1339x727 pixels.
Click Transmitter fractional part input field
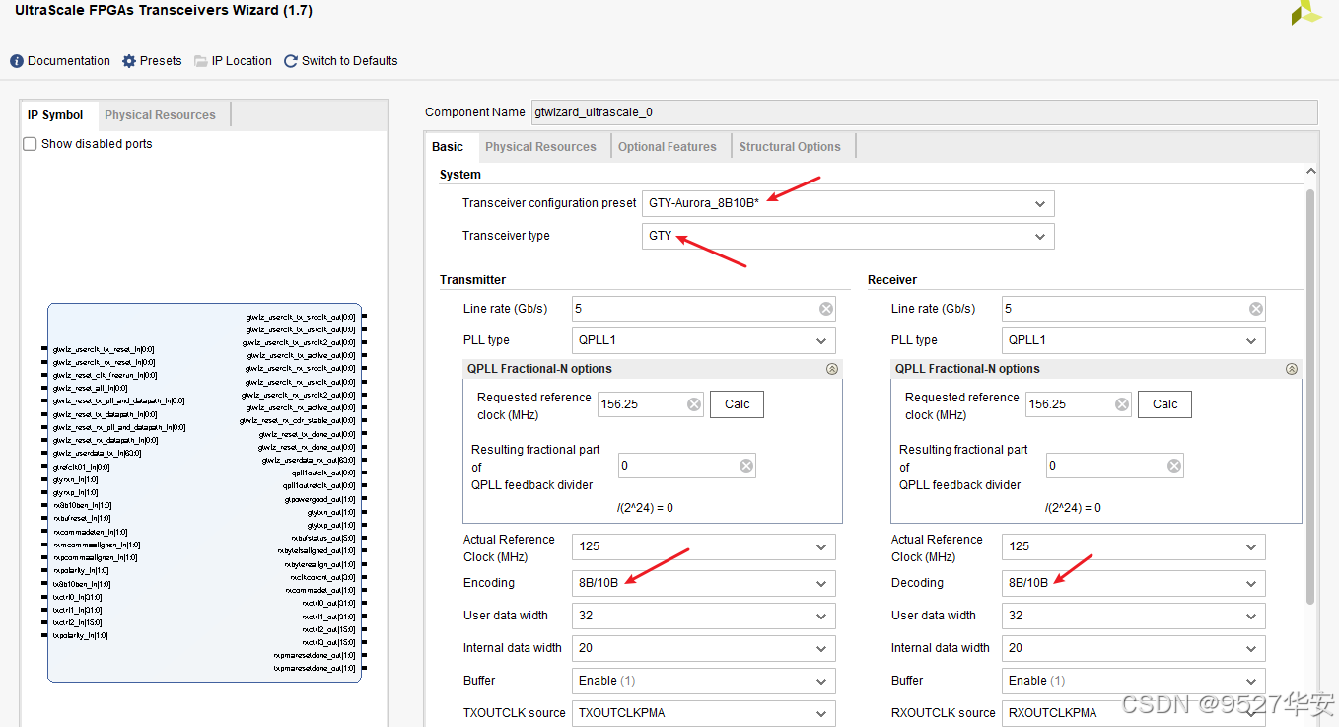tap(687, 466)
